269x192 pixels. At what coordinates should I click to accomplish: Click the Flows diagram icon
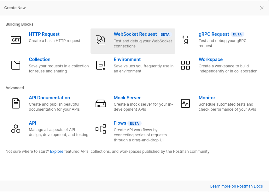101,129
